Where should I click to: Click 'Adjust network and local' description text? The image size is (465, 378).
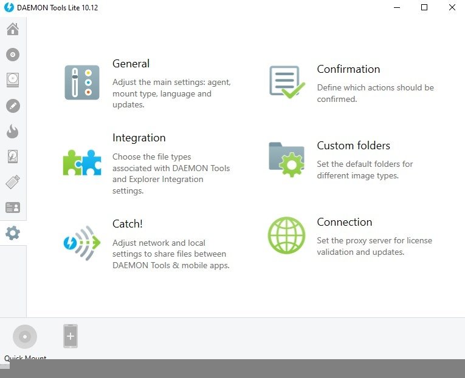171,254
